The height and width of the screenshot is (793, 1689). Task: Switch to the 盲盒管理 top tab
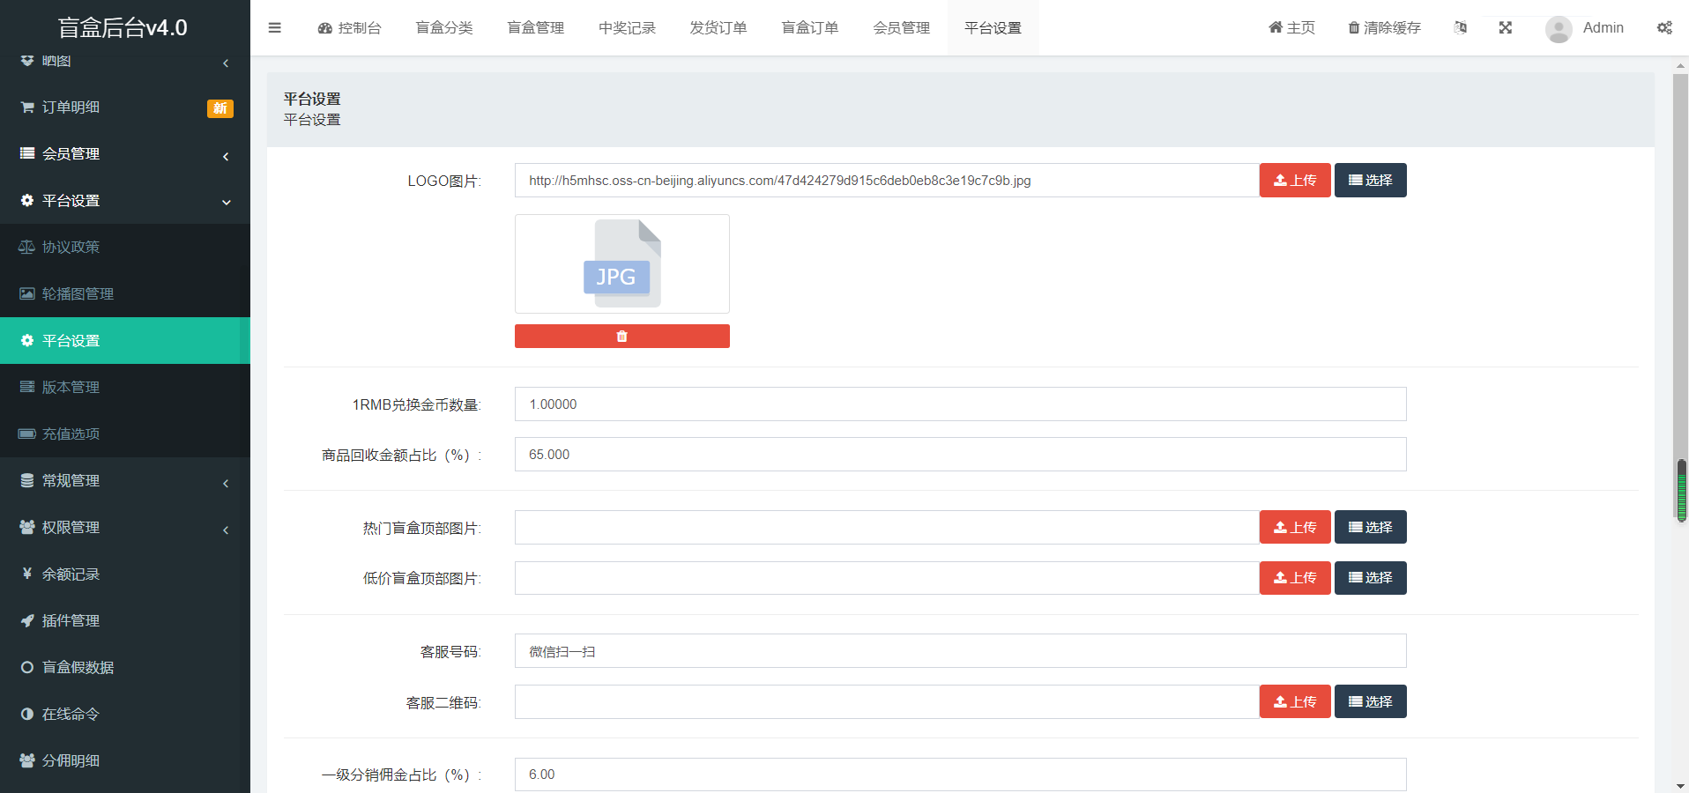click(535, 28)
